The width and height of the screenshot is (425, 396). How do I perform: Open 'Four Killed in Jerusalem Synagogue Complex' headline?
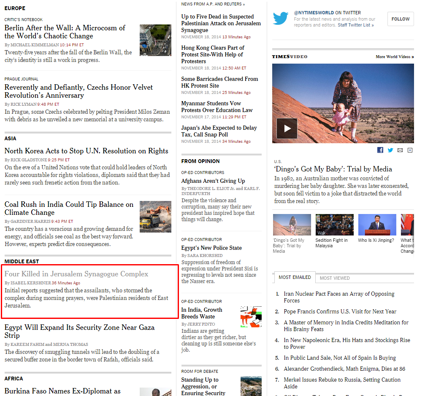(x=76, y=274)
